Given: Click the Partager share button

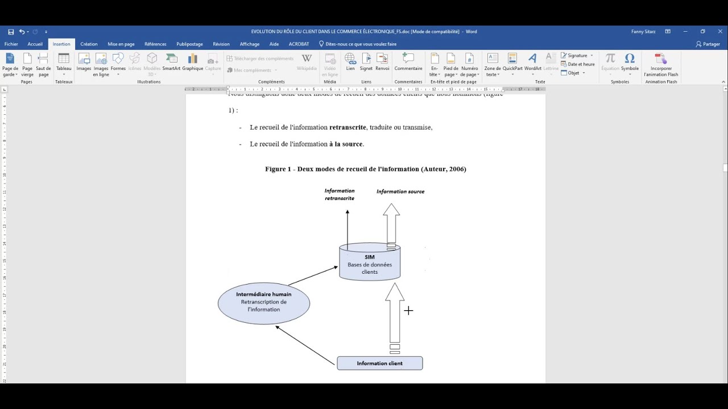Looking at the screenshot, I should point(708,44).
